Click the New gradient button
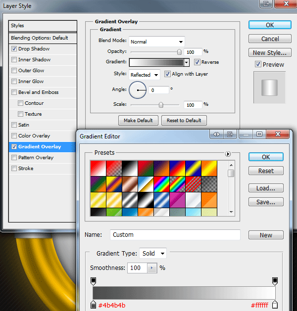Image resolution: width=297 pixels, height=311 pixels. 266,235
